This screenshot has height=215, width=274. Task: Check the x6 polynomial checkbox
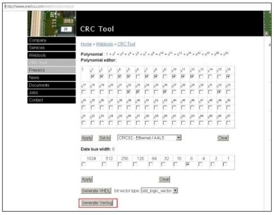[138, 77]
